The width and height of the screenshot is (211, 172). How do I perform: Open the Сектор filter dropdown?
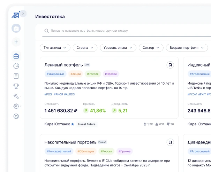pos(151,48)
